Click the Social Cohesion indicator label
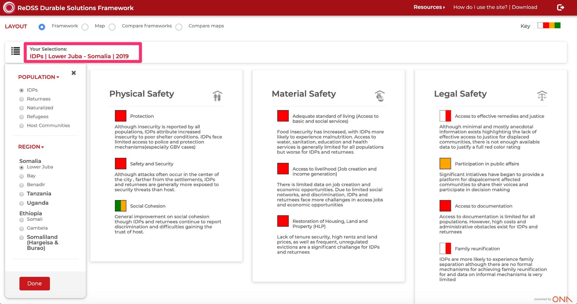The width and height of the screenshot is (577, 304). 148,206
